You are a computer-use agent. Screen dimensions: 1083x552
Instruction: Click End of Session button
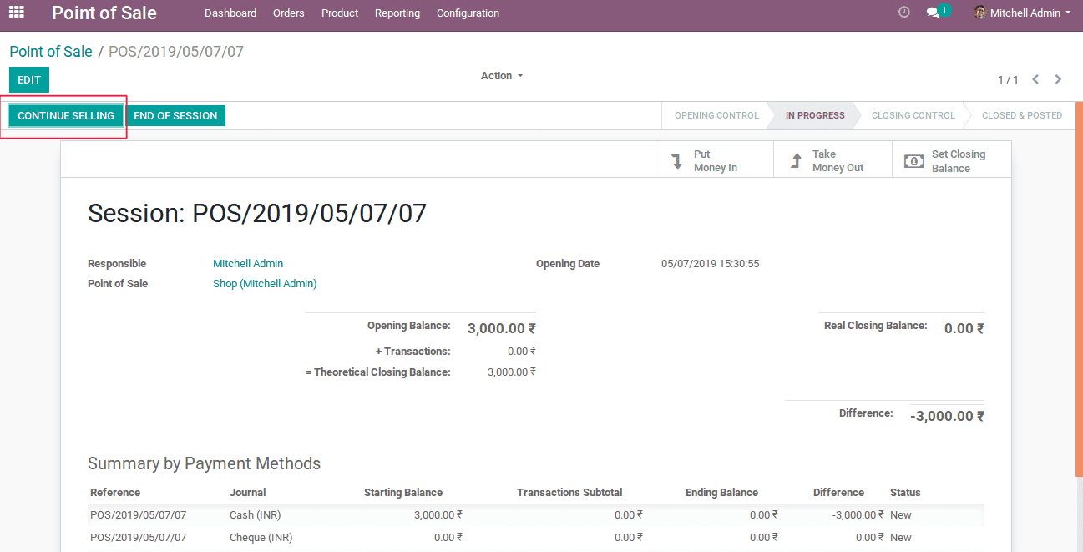(x=175, y=116)
